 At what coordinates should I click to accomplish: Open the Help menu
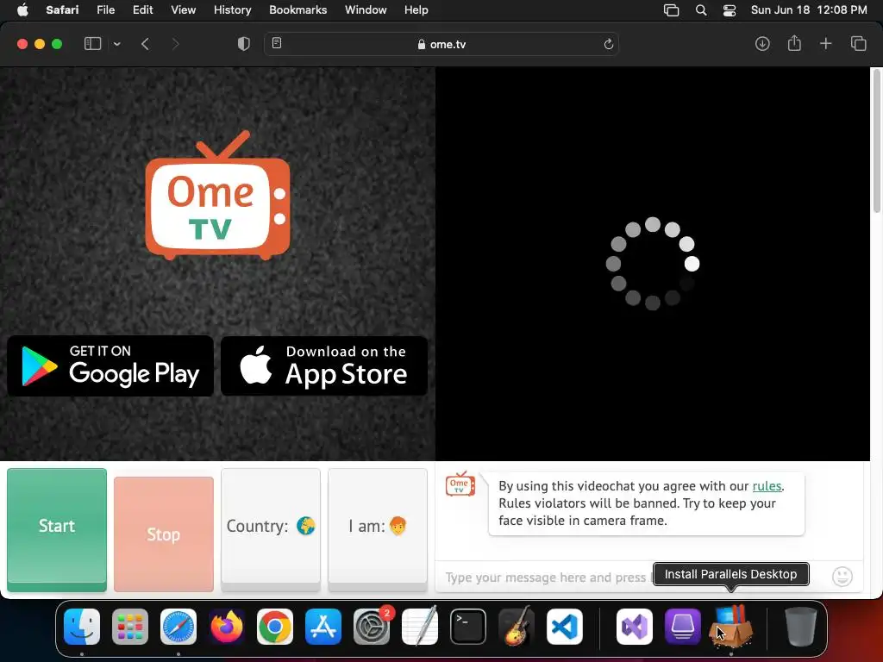click(416, 9)
